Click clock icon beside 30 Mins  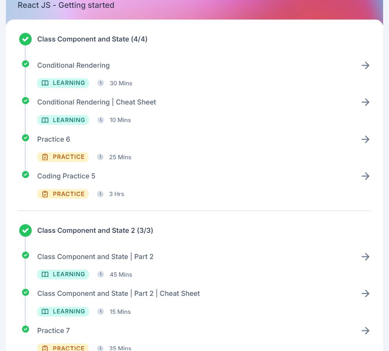[100, 83]
